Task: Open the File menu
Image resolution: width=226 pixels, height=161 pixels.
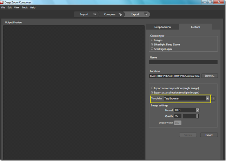Action: [3, 7]
